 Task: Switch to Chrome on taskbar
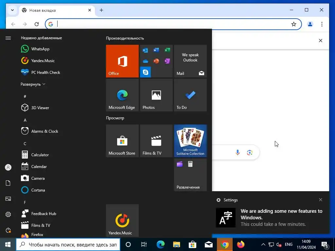click(x=224, y=244)
